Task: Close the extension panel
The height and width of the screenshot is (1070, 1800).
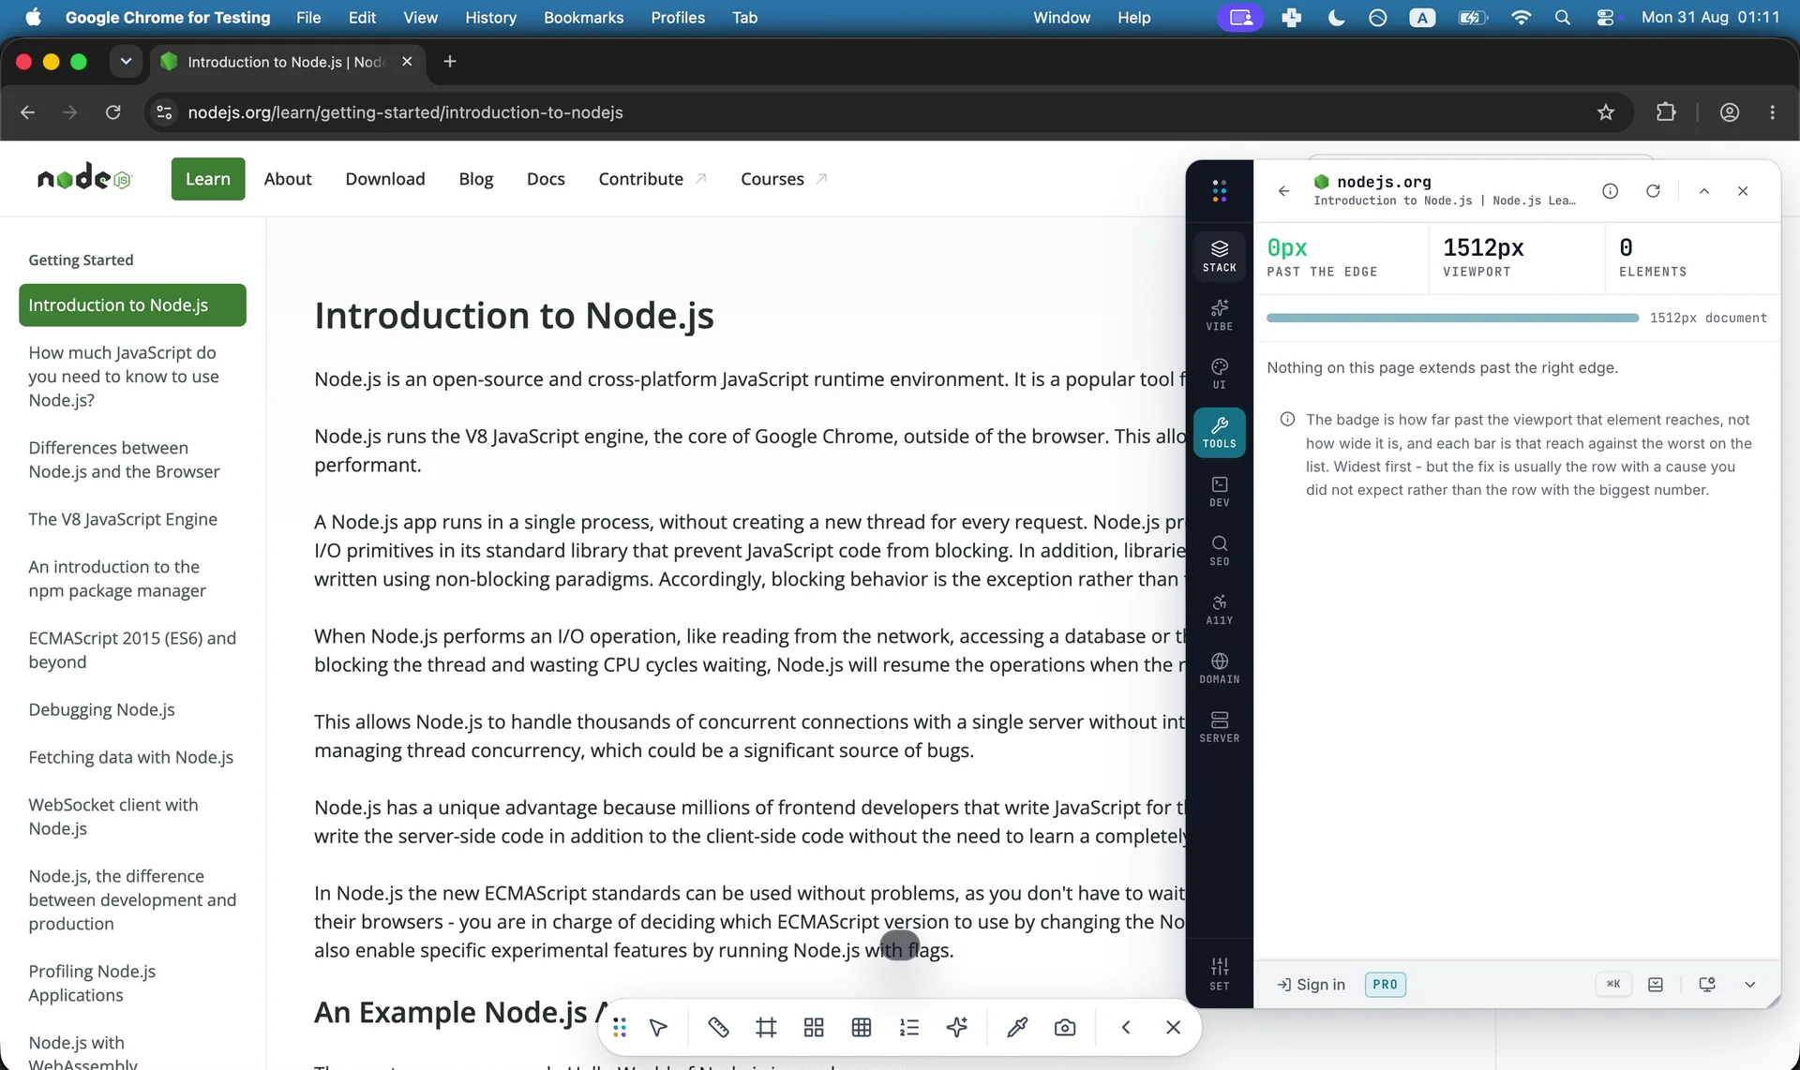Action: tap(1743, 191)
